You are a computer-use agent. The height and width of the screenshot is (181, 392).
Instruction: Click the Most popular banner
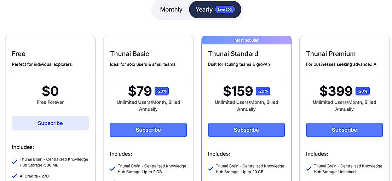[x=246, y=40]
